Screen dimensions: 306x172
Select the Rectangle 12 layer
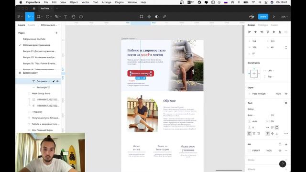(x=43, y=87)
